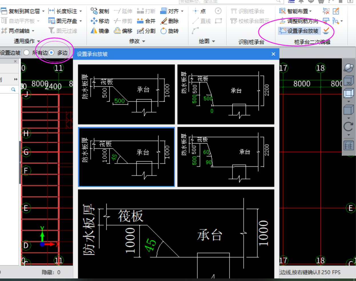This screenshot has height=281, width=356.
Task: Click 智能布置 button
Action: coord(293,11)
